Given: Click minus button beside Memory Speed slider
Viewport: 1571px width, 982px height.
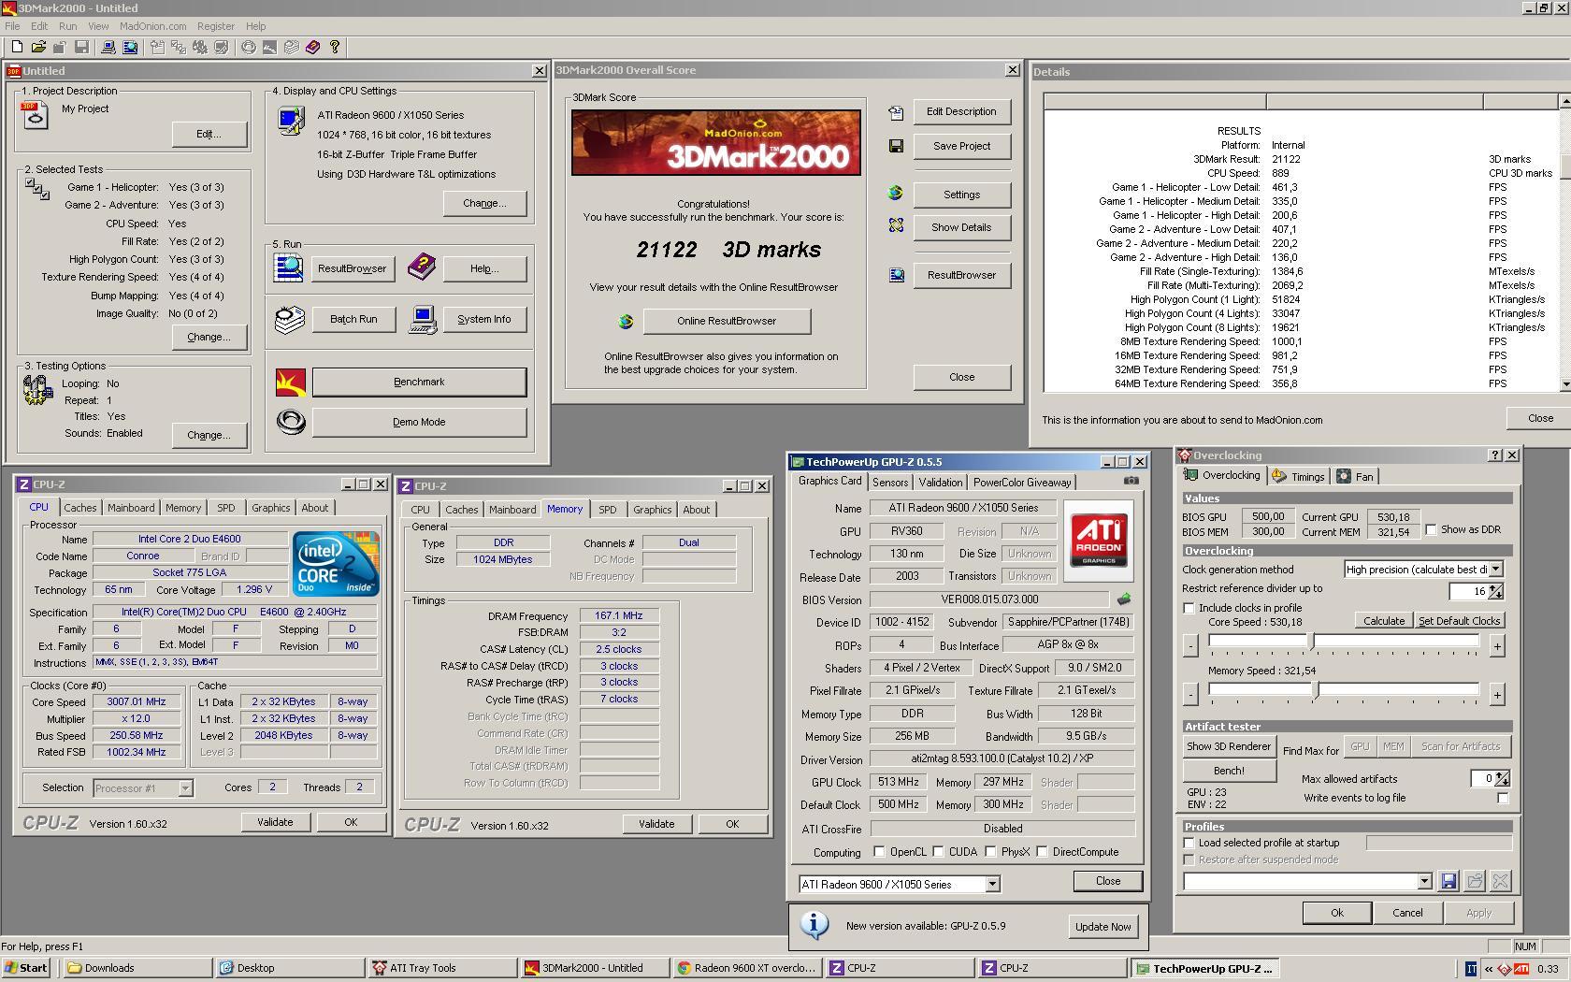Looking at the screenshot, I should point(1190,694).
